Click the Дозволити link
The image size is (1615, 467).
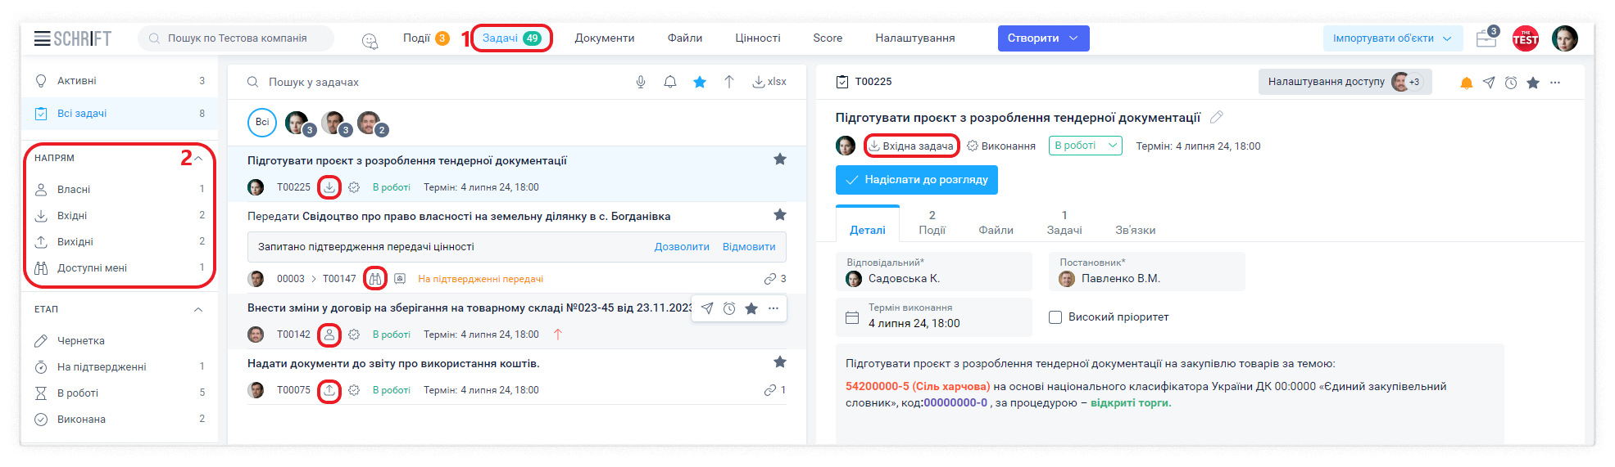[682, 247]
